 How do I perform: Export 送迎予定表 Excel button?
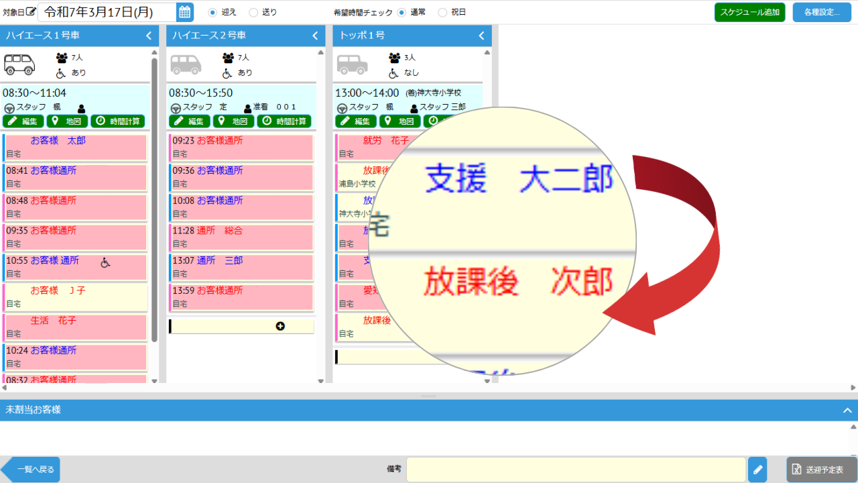(x=822, y=470)
